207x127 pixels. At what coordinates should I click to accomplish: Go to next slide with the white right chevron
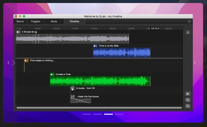click(x=195, y=63)
